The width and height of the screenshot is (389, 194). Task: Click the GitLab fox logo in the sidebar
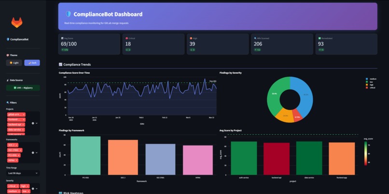pos(17,23)
